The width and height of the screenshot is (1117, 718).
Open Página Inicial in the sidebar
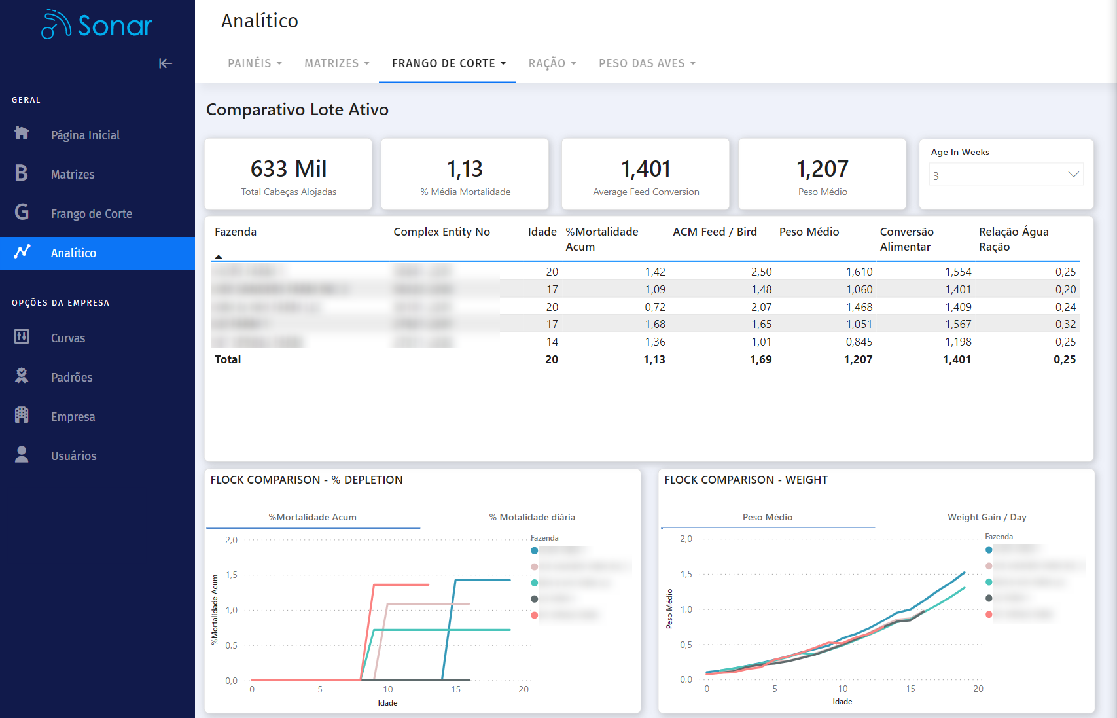[98, 135]
